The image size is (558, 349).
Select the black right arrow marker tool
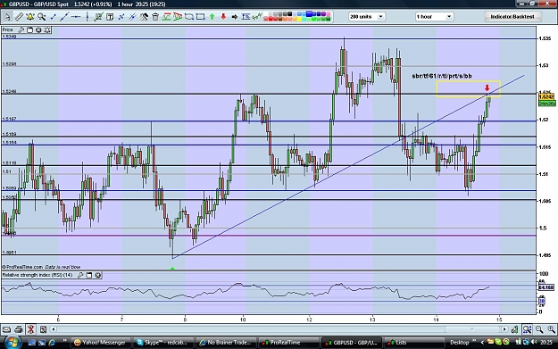(x=235, y=17)
